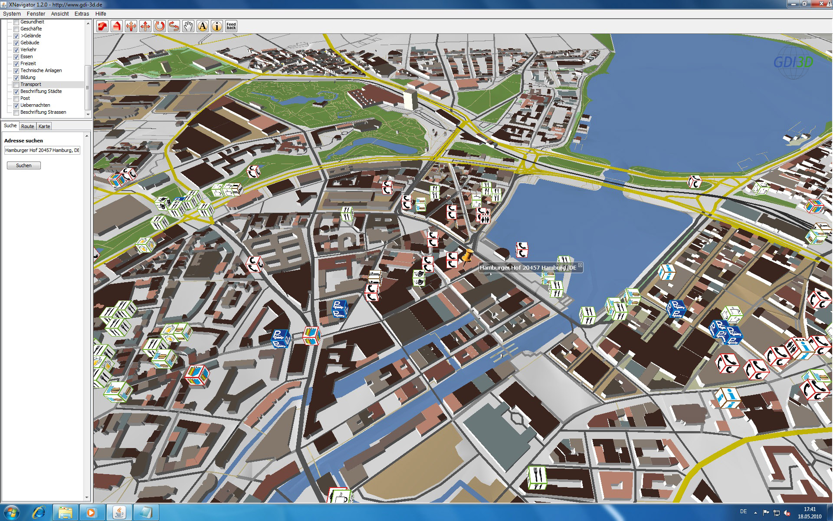Screen dimensions: 833x521
Task: Launch Internet Explorer from taskbar
Action: (39, 512)
